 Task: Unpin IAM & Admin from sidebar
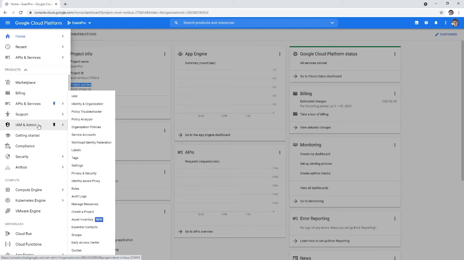tap(54, 125)
